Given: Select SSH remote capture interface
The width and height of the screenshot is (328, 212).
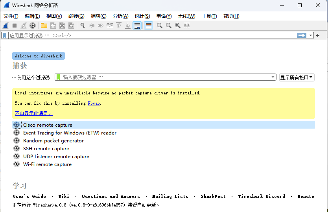Looking at the screenshot, I should (46, 148).
